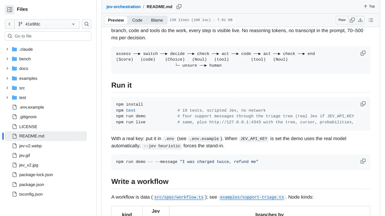This screenshot has height=216, width=385.
Task: Open .gitignore file
Action: [28, 117]
